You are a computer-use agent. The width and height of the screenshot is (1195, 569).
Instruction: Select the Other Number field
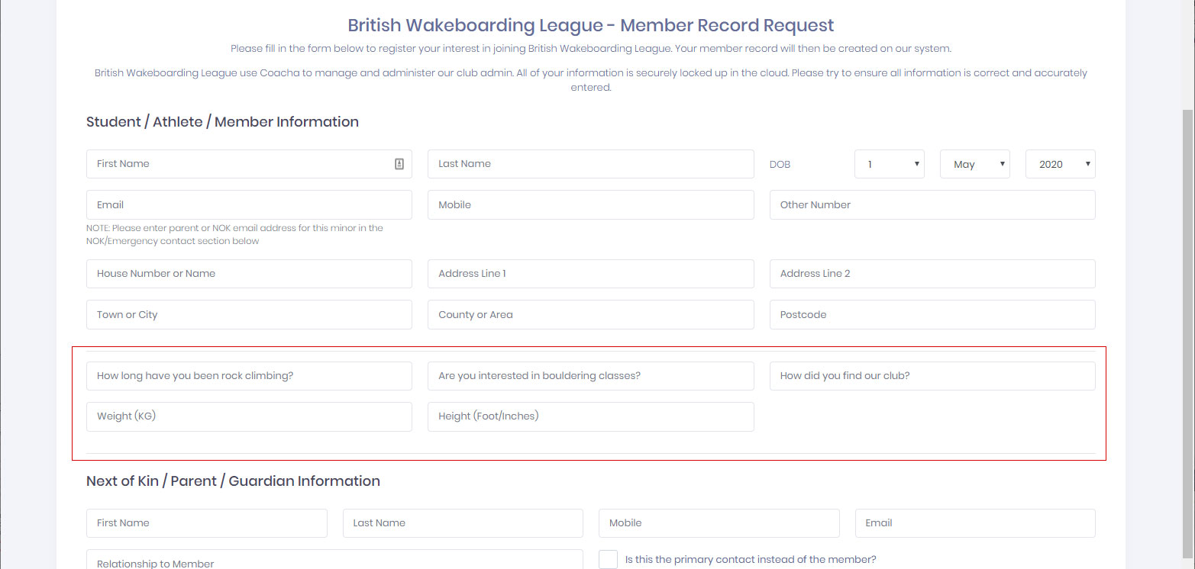pos(932,205)
